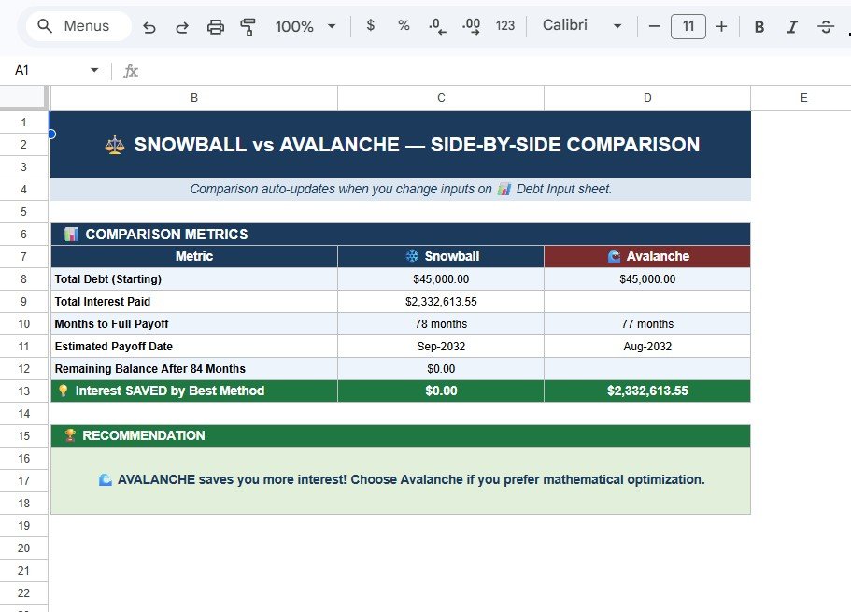The image size is (851, 612).
Task: Click the font size input field
Action: [688, 26]
